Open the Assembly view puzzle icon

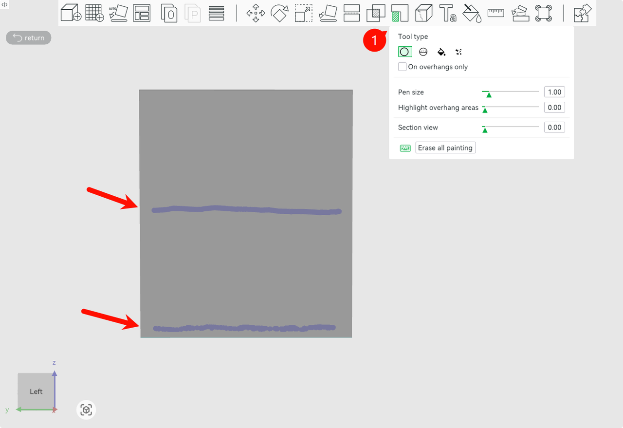(582, 13)
